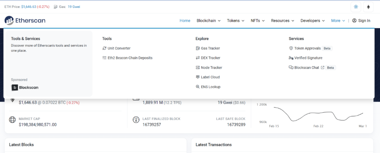Click the Latest Blocks heading

coord(21,145)
